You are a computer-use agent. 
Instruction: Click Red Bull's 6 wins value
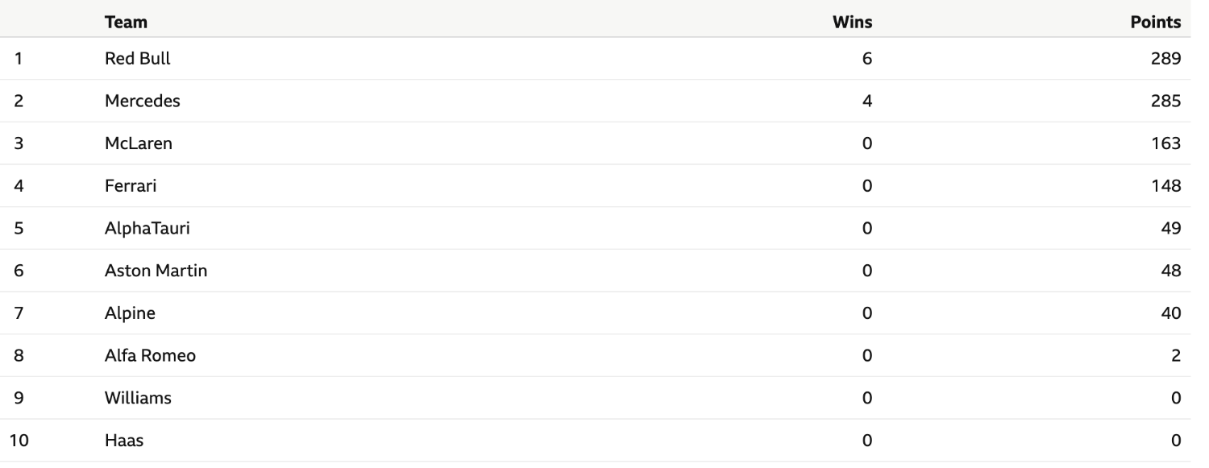coord(867,59)
